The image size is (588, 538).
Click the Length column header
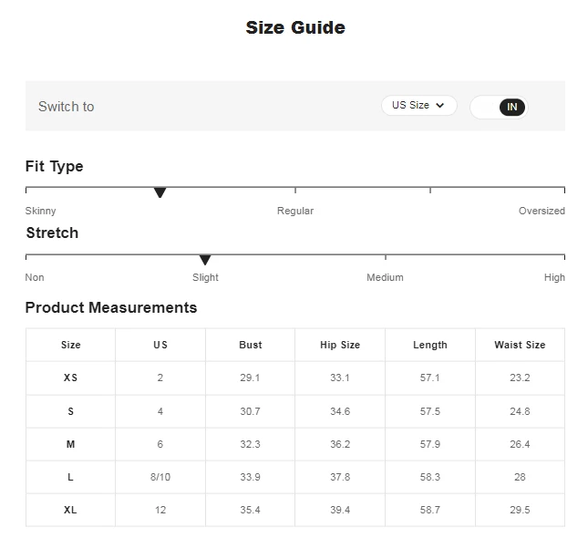(430, 345)
